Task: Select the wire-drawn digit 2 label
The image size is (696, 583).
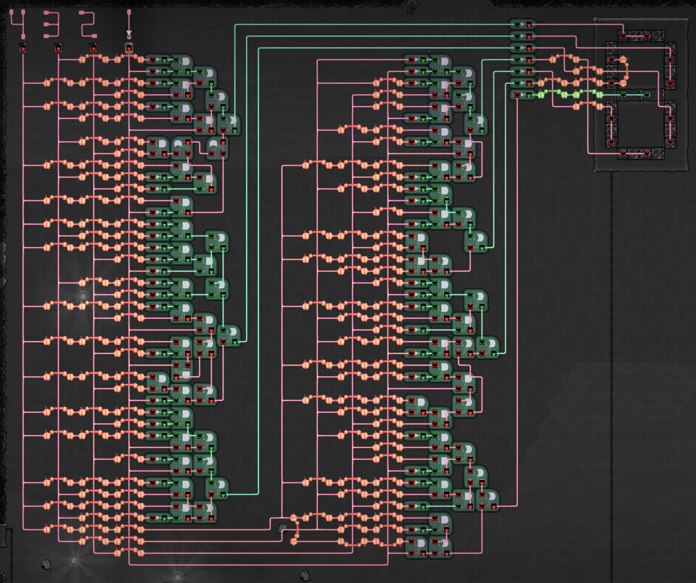Action: [88, 24]
